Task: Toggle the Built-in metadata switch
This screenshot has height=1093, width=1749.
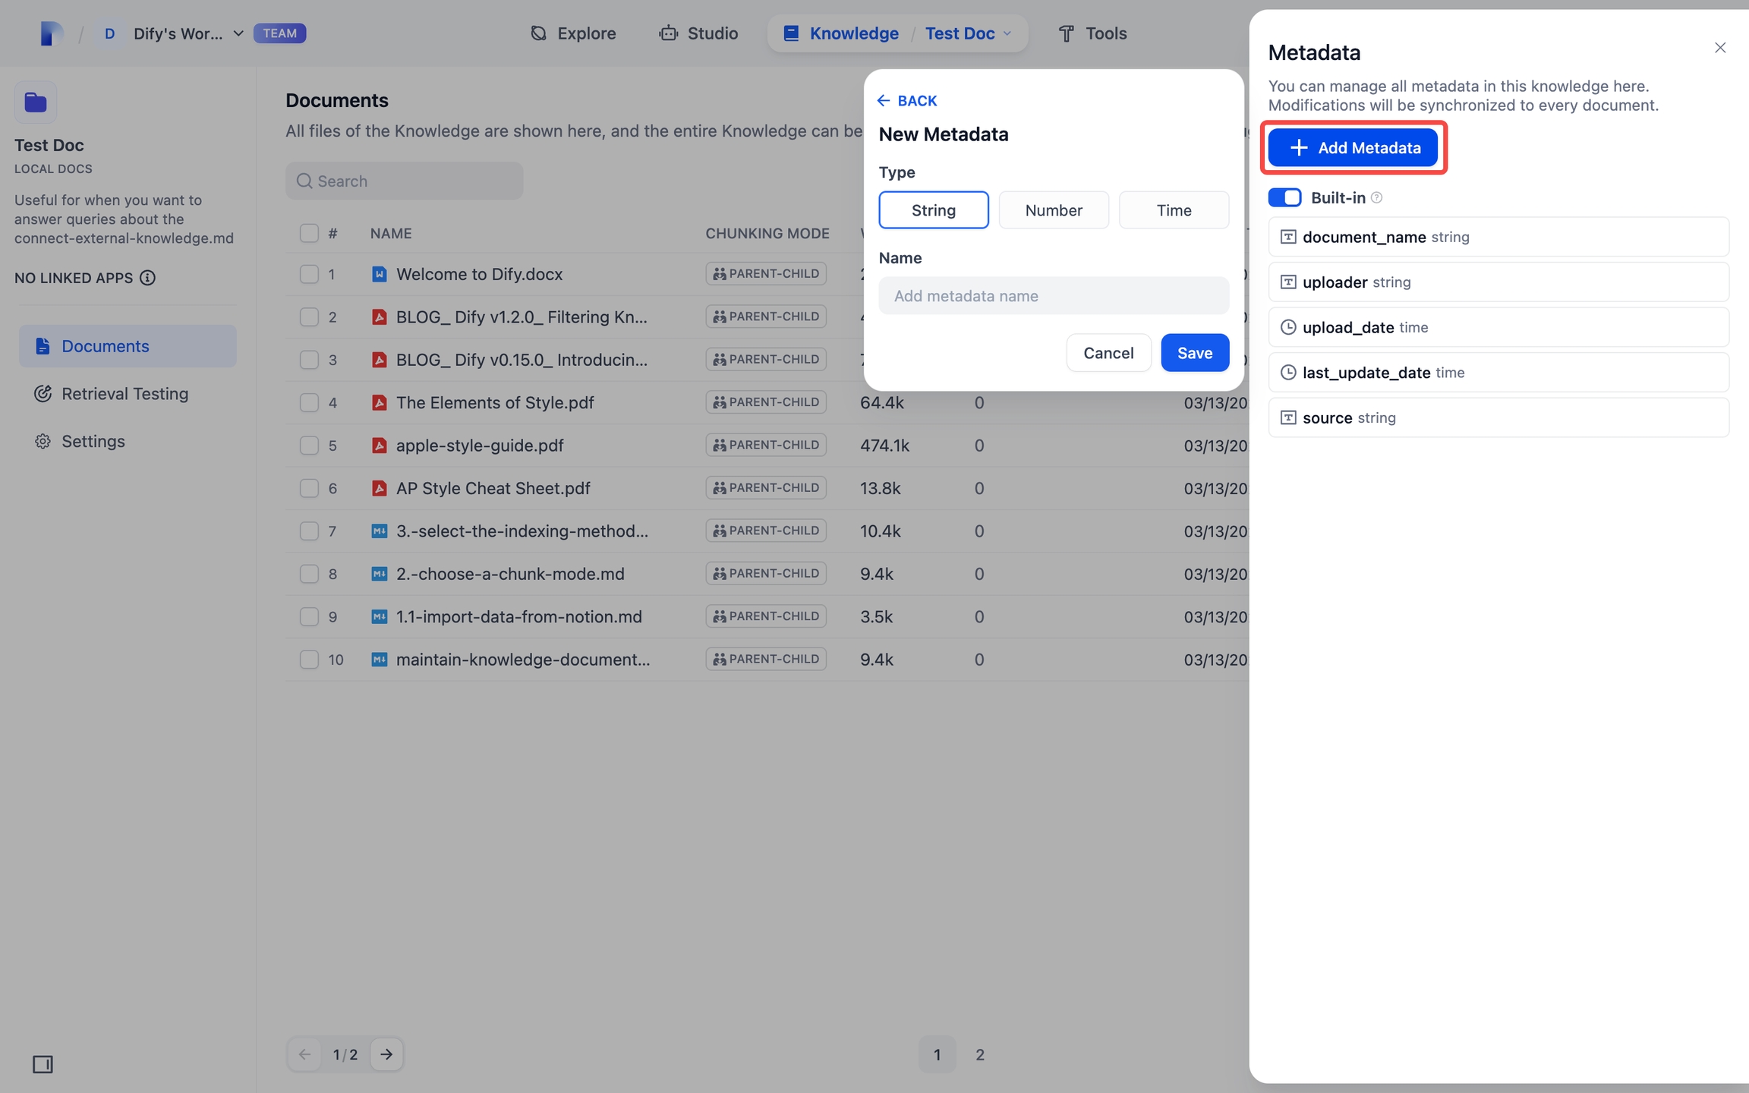Action: tap(1284, 198)
